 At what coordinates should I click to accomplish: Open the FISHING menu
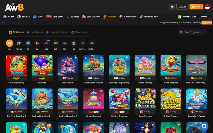pos(110,17)
